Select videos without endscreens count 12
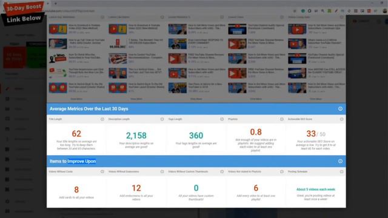This screenshot has height=218, width=388. [x=136, y=188]
